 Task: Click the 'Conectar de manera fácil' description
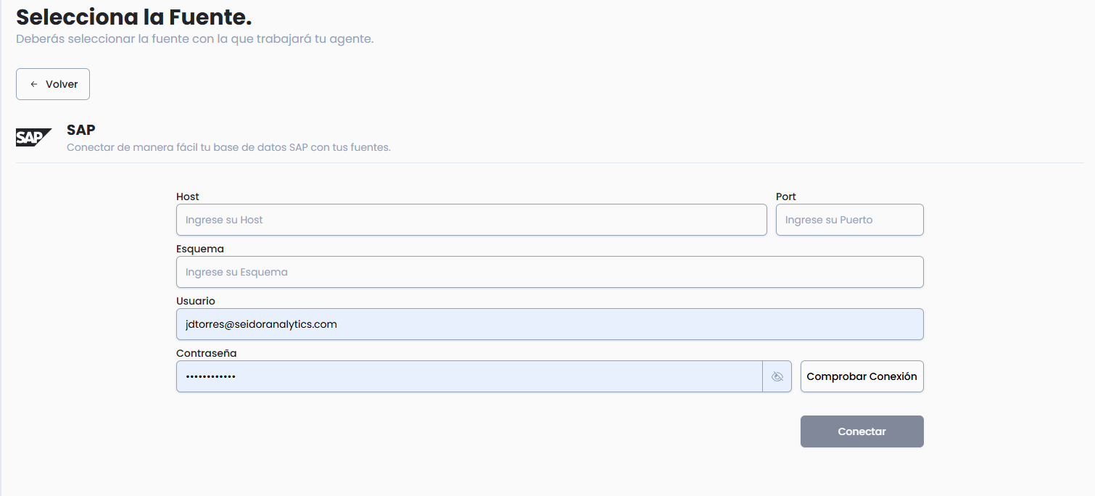point(228,147)
